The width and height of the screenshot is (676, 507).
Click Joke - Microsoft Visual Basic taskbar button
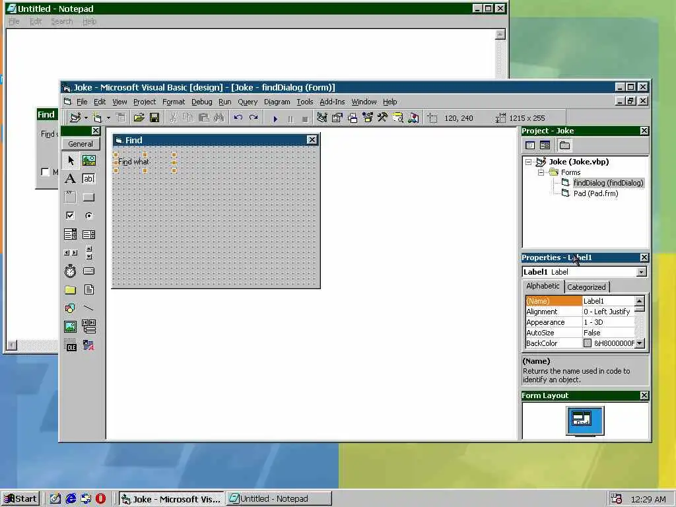click(171, 499)
